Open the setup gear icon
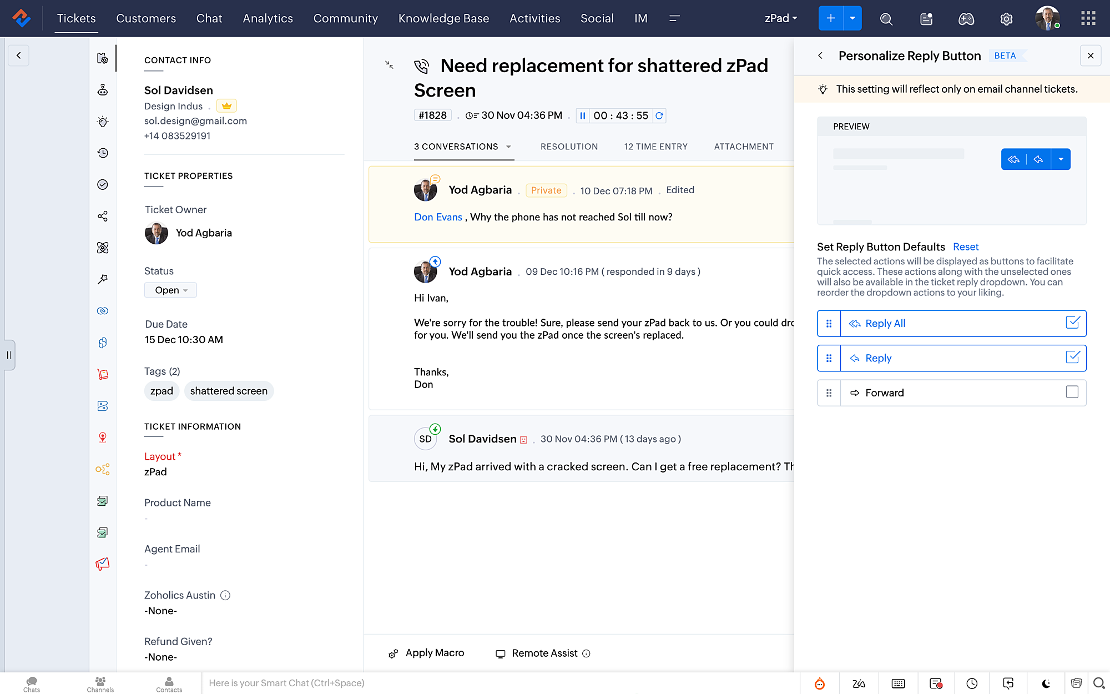This screenshot has width=1110, height=694. (1006, 19)
